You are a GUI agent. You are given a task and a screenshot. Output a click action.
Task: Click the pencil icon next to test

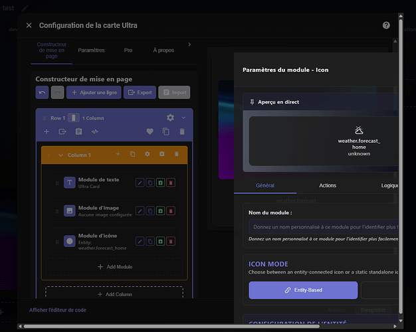pos(25,8)
